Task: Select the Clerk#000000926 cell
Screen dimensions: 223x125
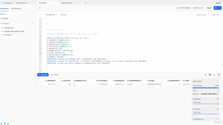Action: click(154, 84)
